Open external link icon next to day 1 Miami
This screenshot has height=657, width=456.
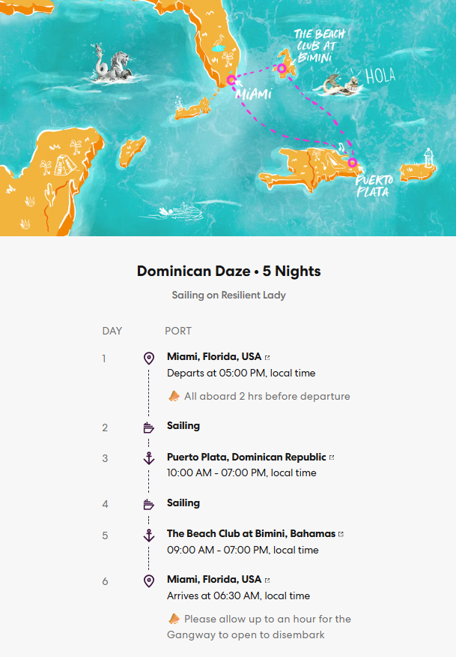point(268,357)
